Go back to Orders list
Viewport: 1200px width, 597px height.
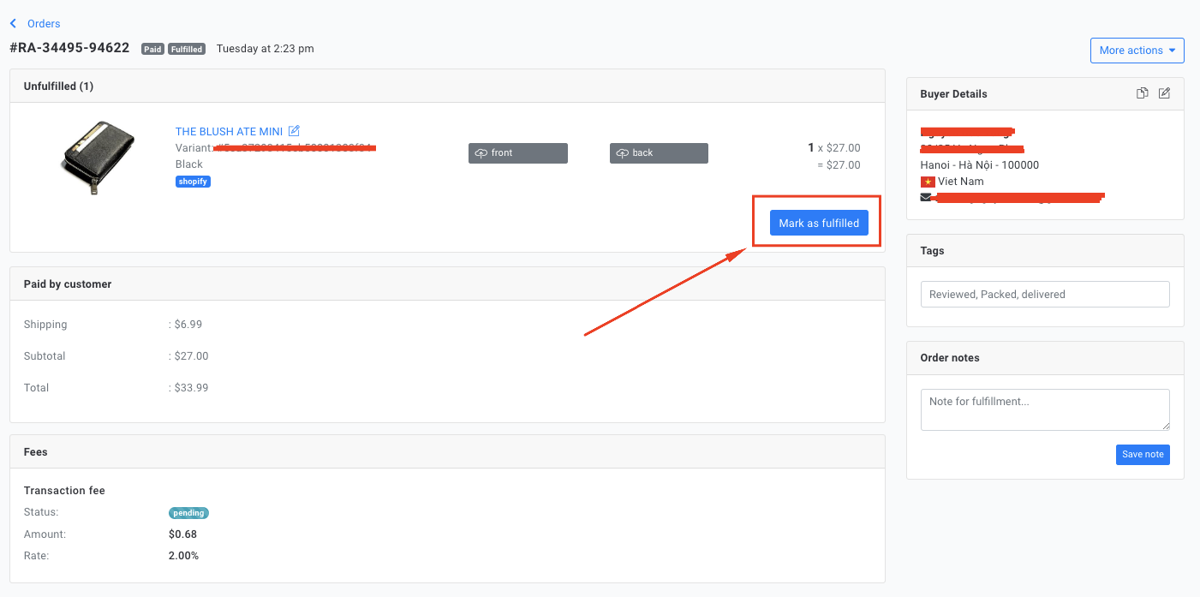pos(44,24)
